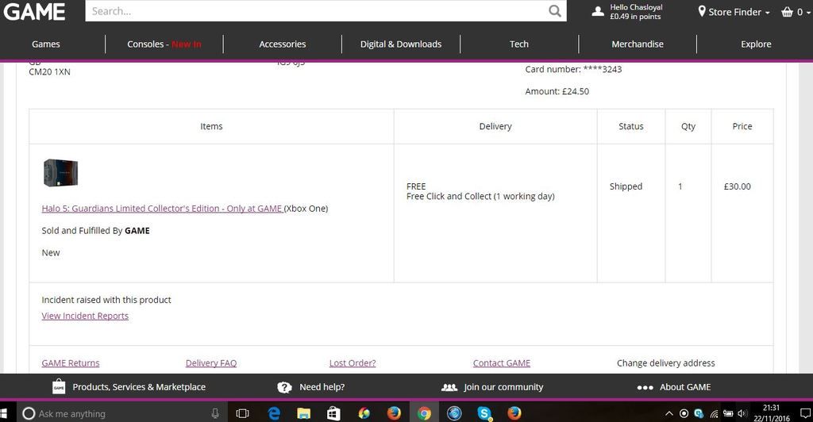This screenshot has width=813, height=422.
Task: Click the About GAME dots icon
Action: pyautogui.click(x=645, y=387)
